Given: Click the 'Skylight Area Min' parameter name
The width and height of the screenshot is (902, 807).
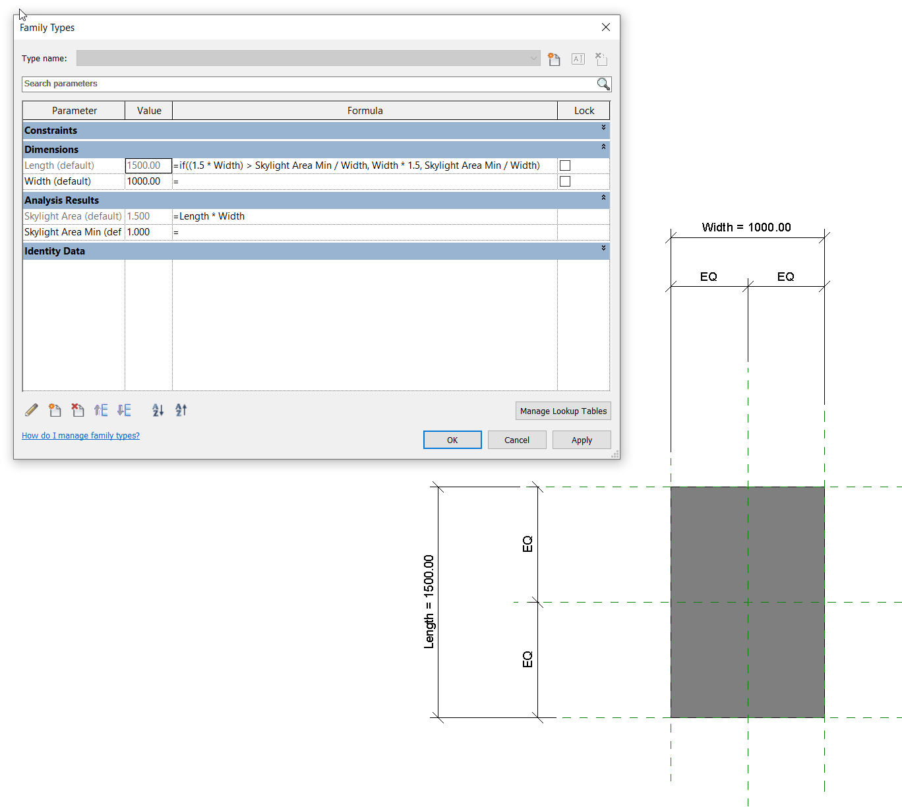Looking at the screenshot, I should pyautogui.click(x=73, y=232).
